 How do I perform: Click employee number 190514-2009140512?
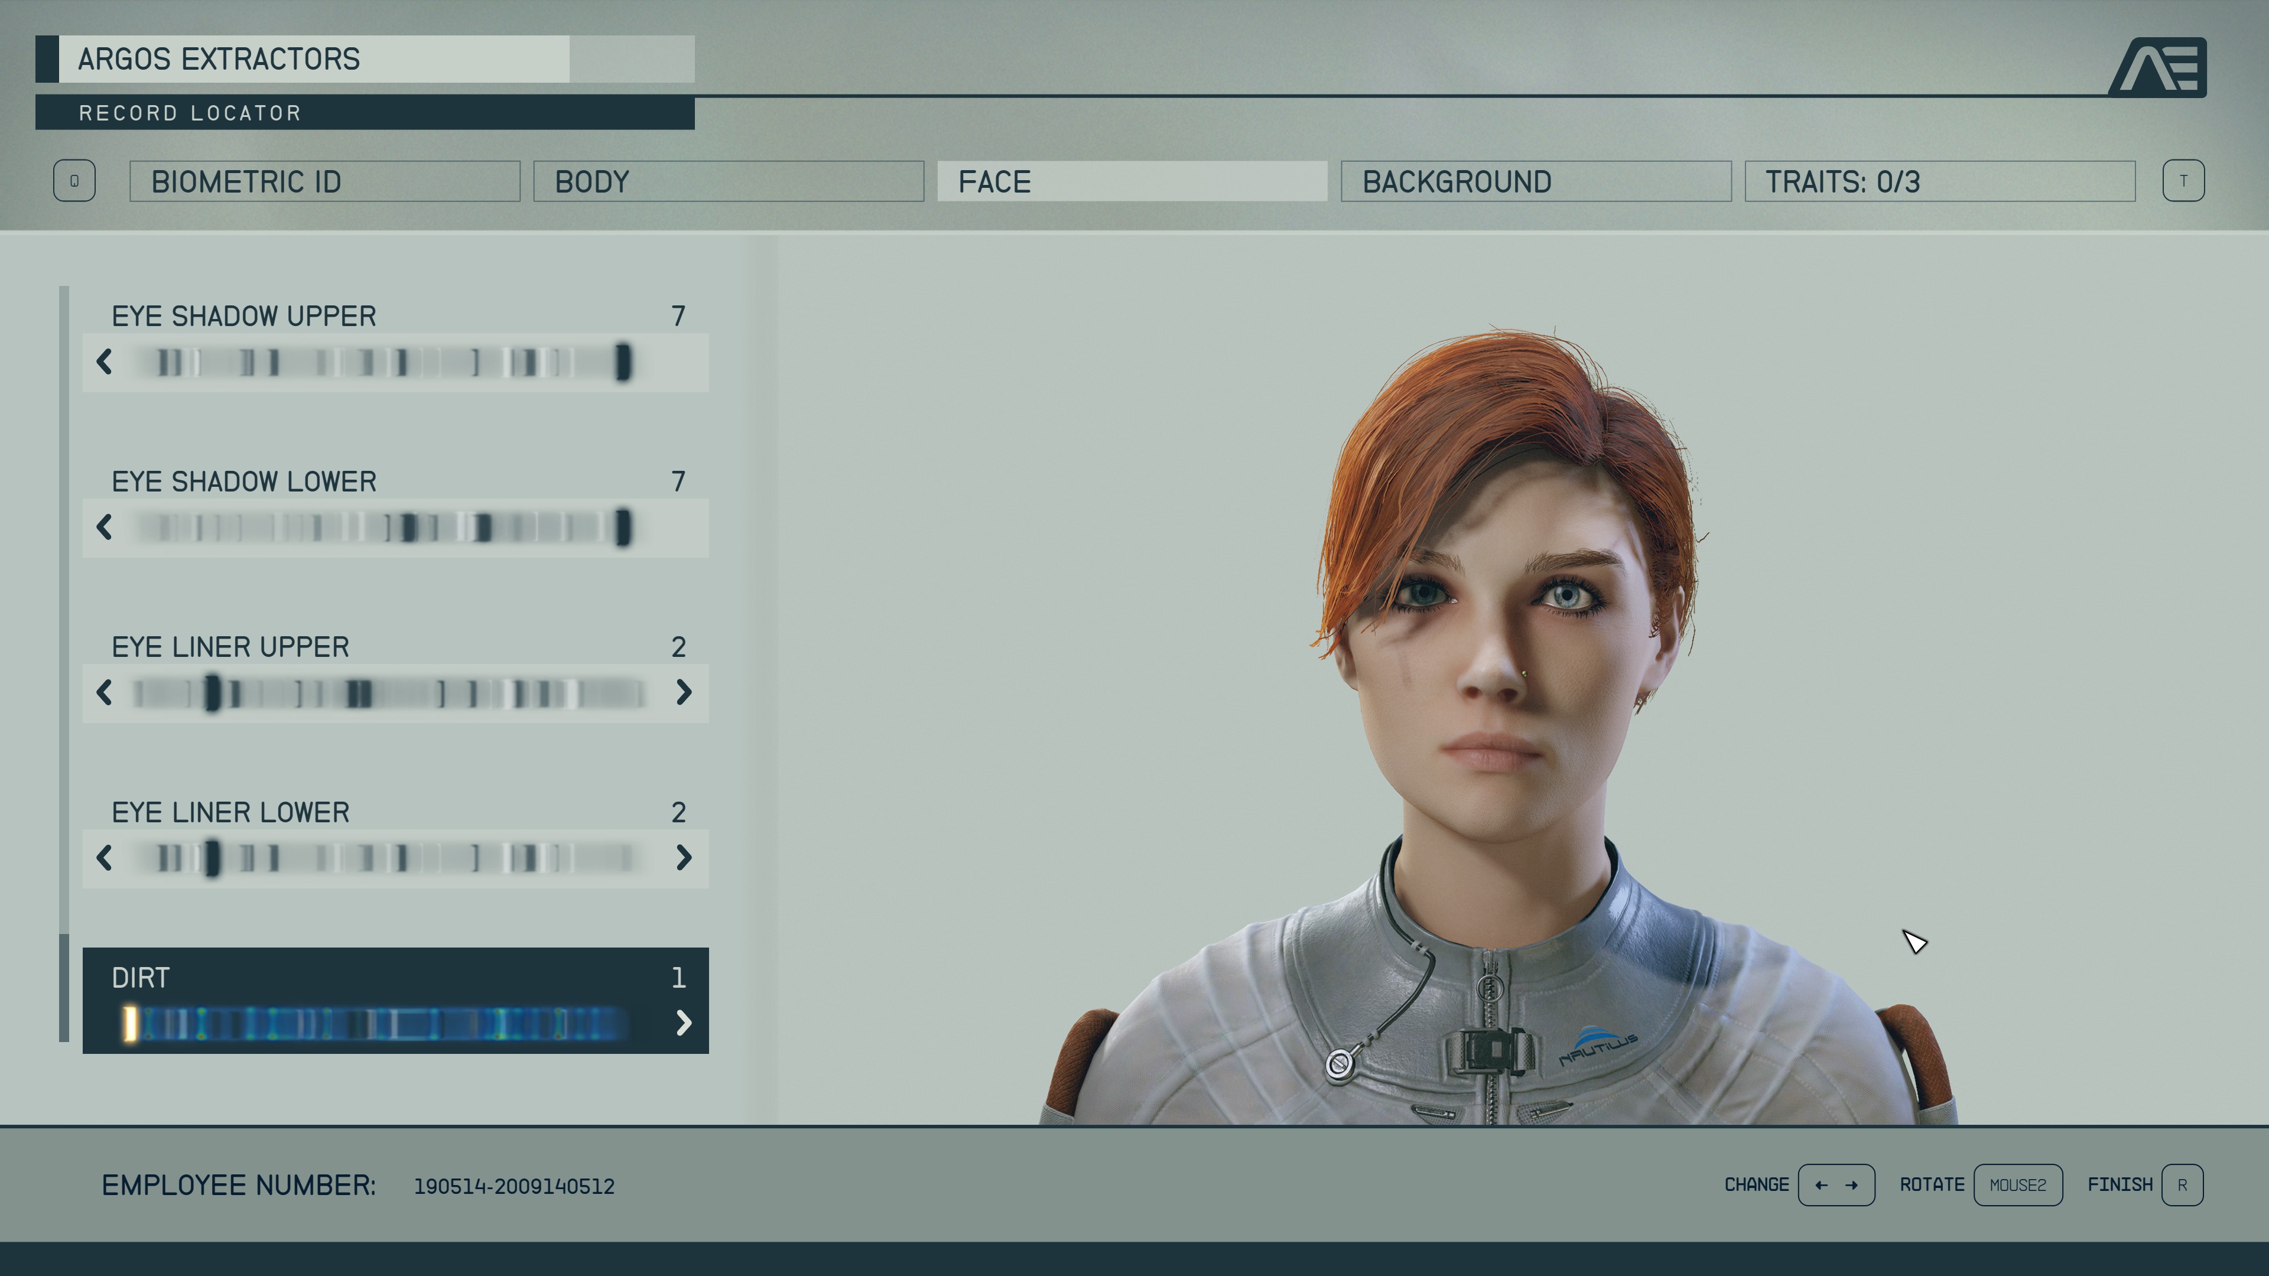click(x=515, y=1186)
